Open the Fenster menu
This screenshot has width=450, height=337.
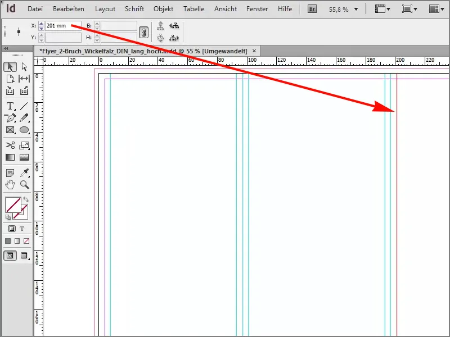[x=257, y=9]
